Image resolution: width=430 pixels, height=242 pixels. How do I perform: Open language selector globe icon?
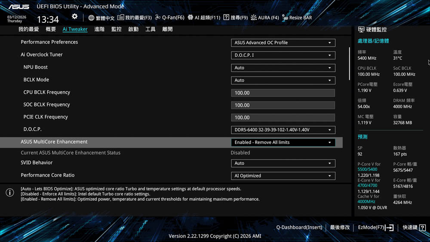click(91, 18)
